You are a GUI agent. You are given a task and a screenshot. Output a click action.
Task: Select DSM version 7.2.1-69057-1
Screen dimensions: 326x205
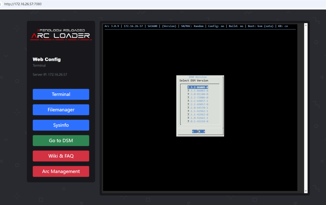coord(198,101)
